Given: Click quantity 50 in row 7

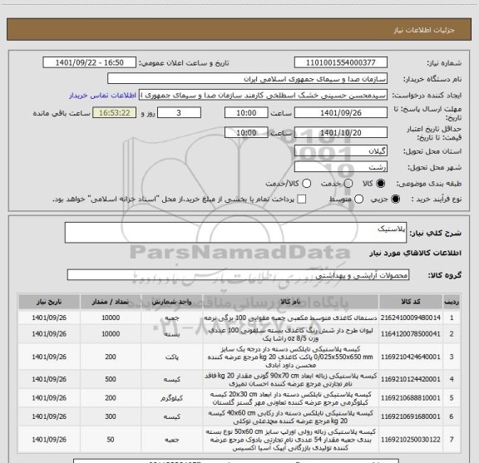Looking at the screenshot, I should point(111,440).
